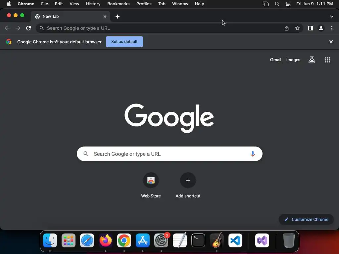Open the App Store Dock icon

[x=143, y=240]
